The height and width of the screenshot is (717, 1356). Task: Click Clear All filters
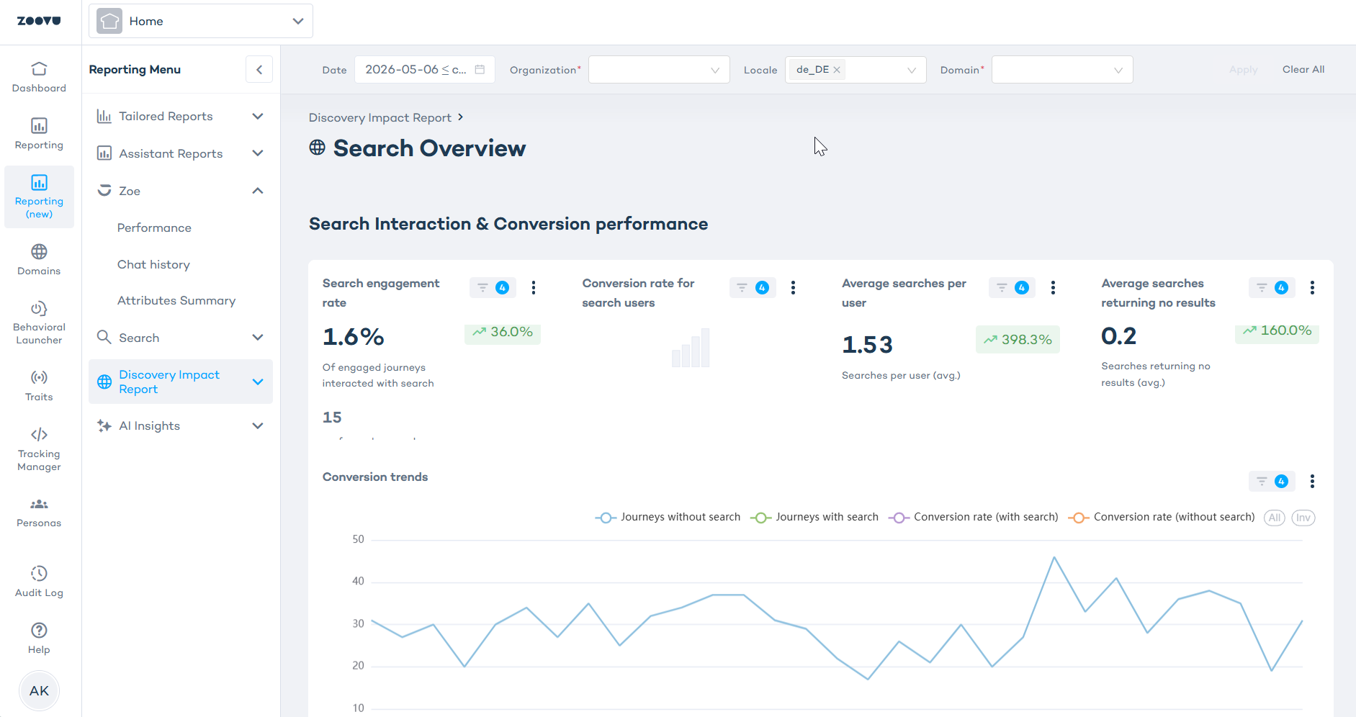point(1303,70)
